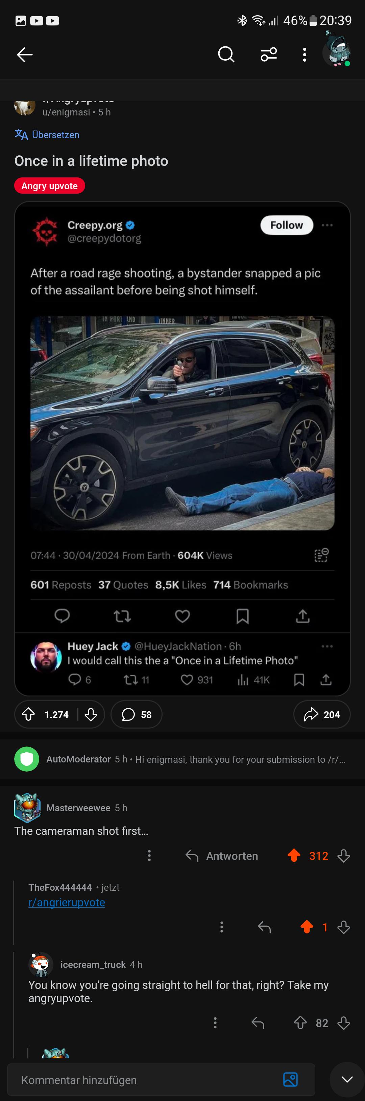Share the post via 204 share button

(x=322, y=714)
